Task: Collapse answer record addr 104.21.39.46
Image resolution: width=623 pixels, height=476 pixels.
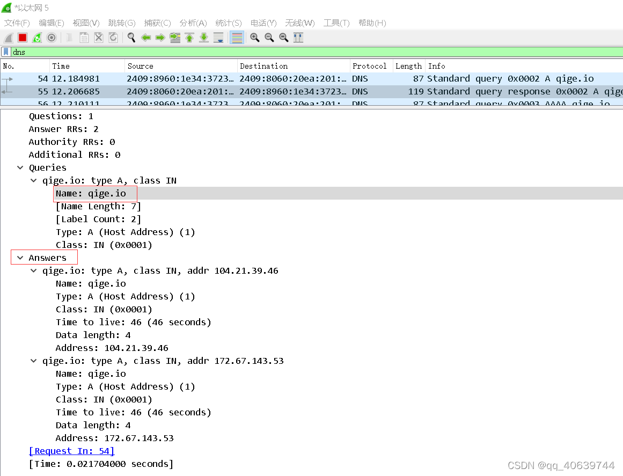Action: pyautogui.click(x=34, y=270)
